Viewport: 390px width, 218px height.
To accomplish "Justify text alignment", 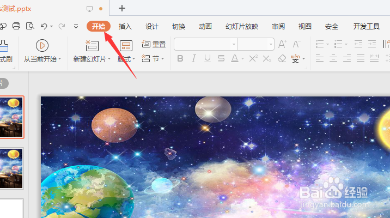I will coord(361,59).
